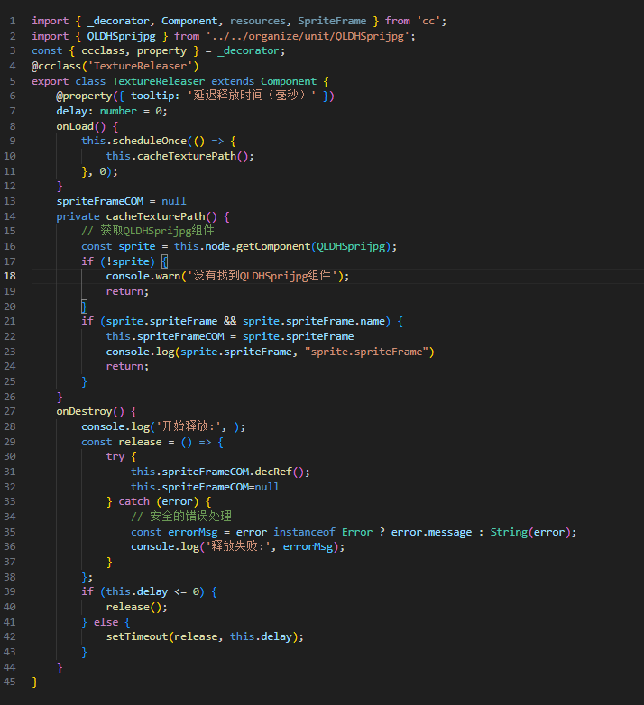Viewport: 644px width, 705px height.
Task: Click the '// 获取QLDHSprijpg组件' comment
Action: coord(148,231)
